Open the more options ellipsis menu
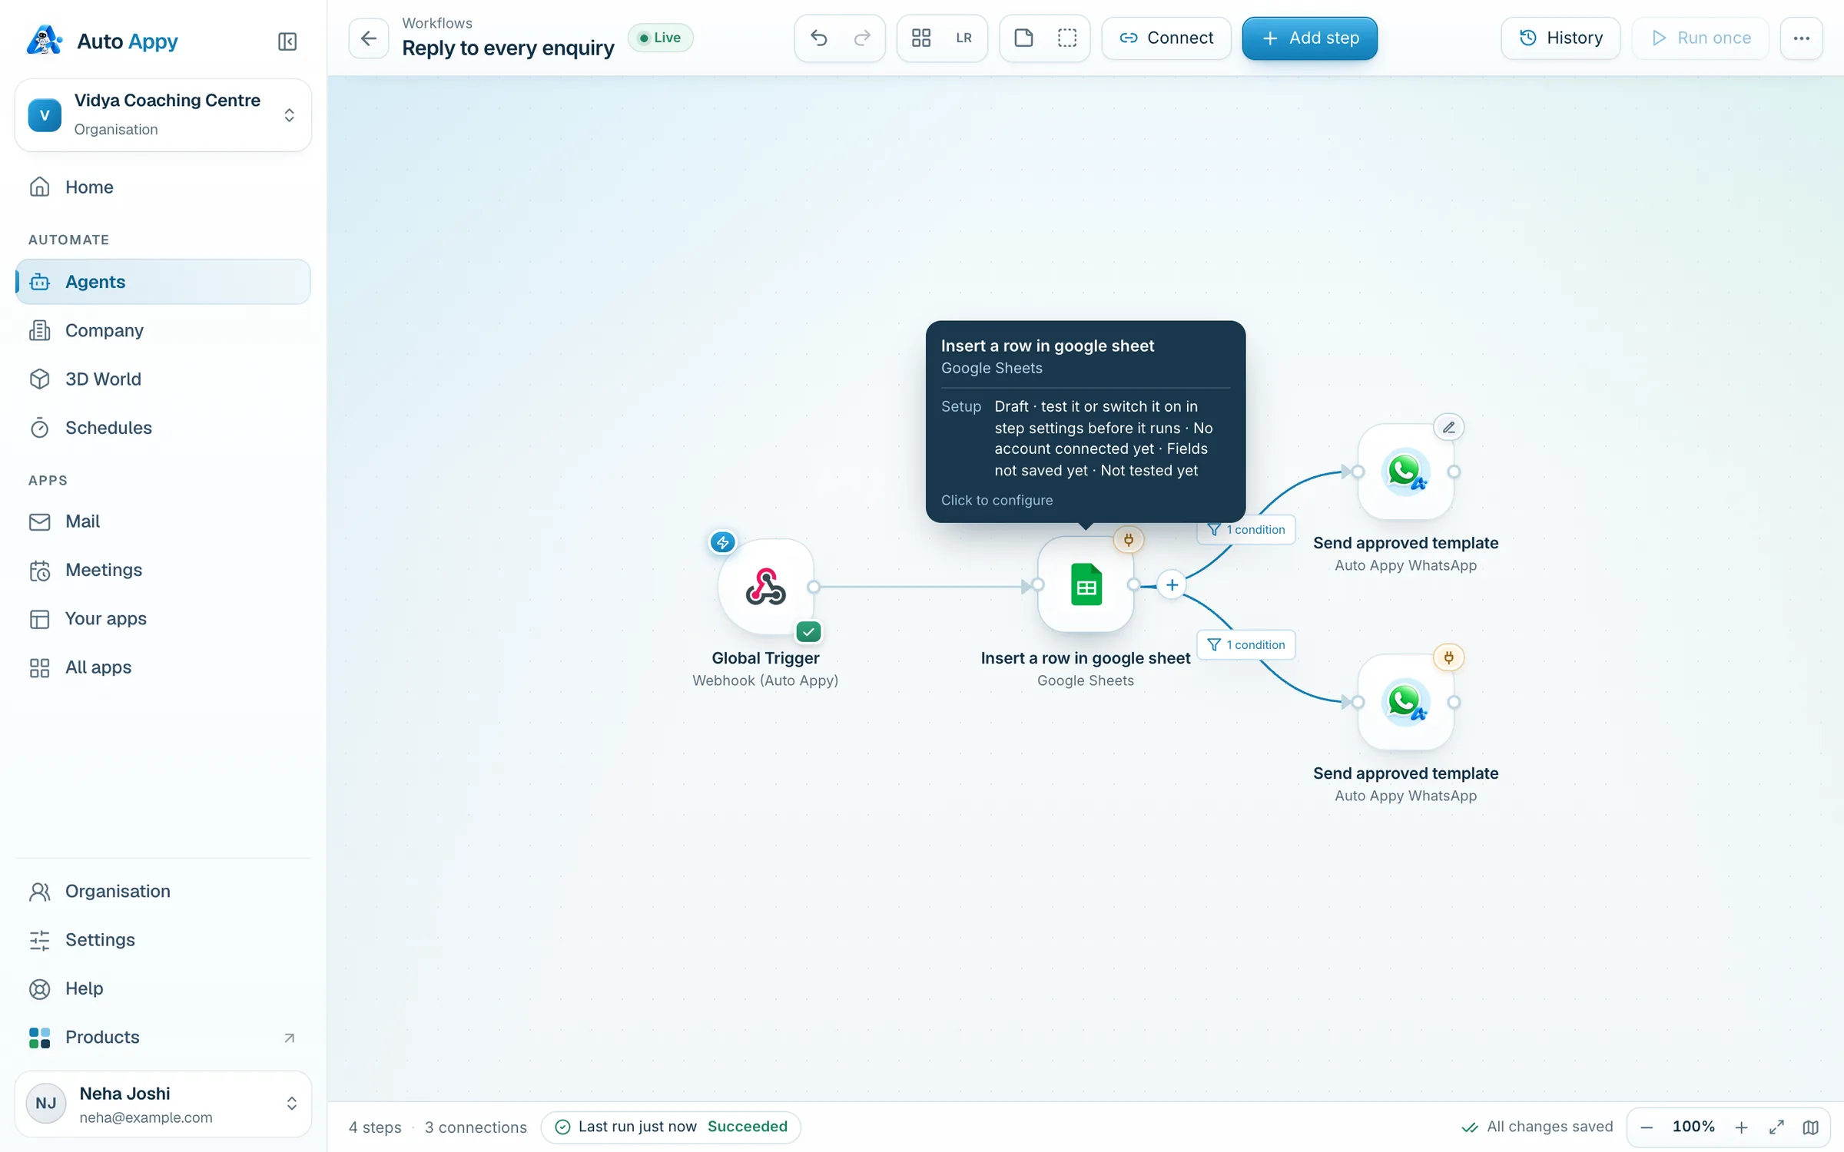The image size is (1844, 1152). pyautogui.click(x=1801, y=38)
